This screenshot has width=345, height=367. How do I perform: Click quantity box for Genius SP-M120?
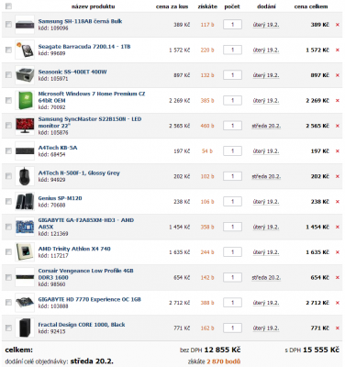tap(232, 202)
